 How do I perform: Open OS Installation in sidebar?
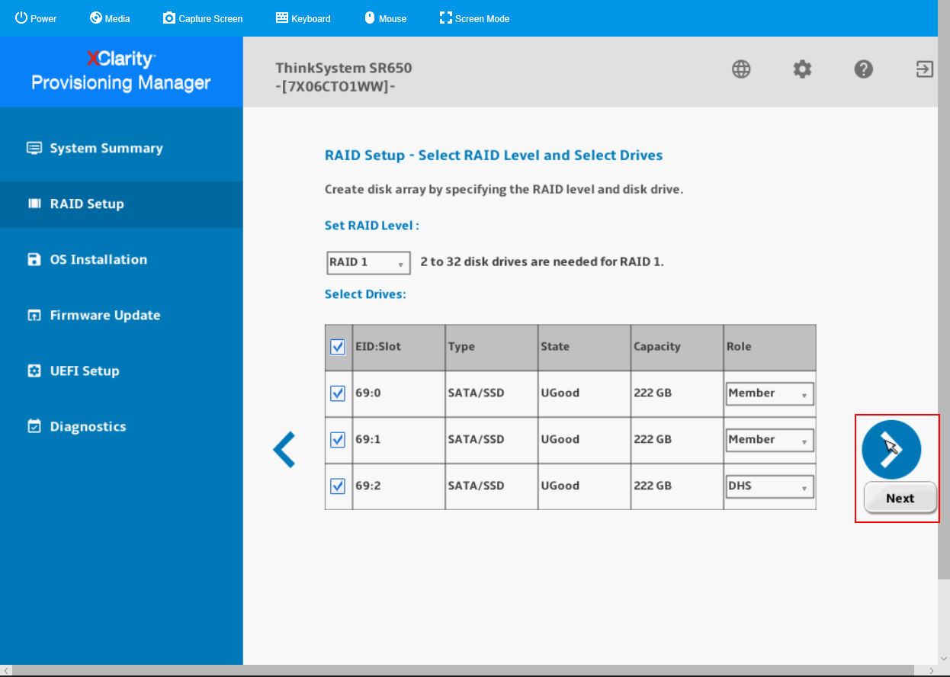[x=121, y=259]
